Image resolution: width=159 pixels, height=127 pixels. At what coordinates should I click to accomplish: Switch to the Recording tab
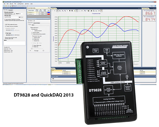click(6, 10)
